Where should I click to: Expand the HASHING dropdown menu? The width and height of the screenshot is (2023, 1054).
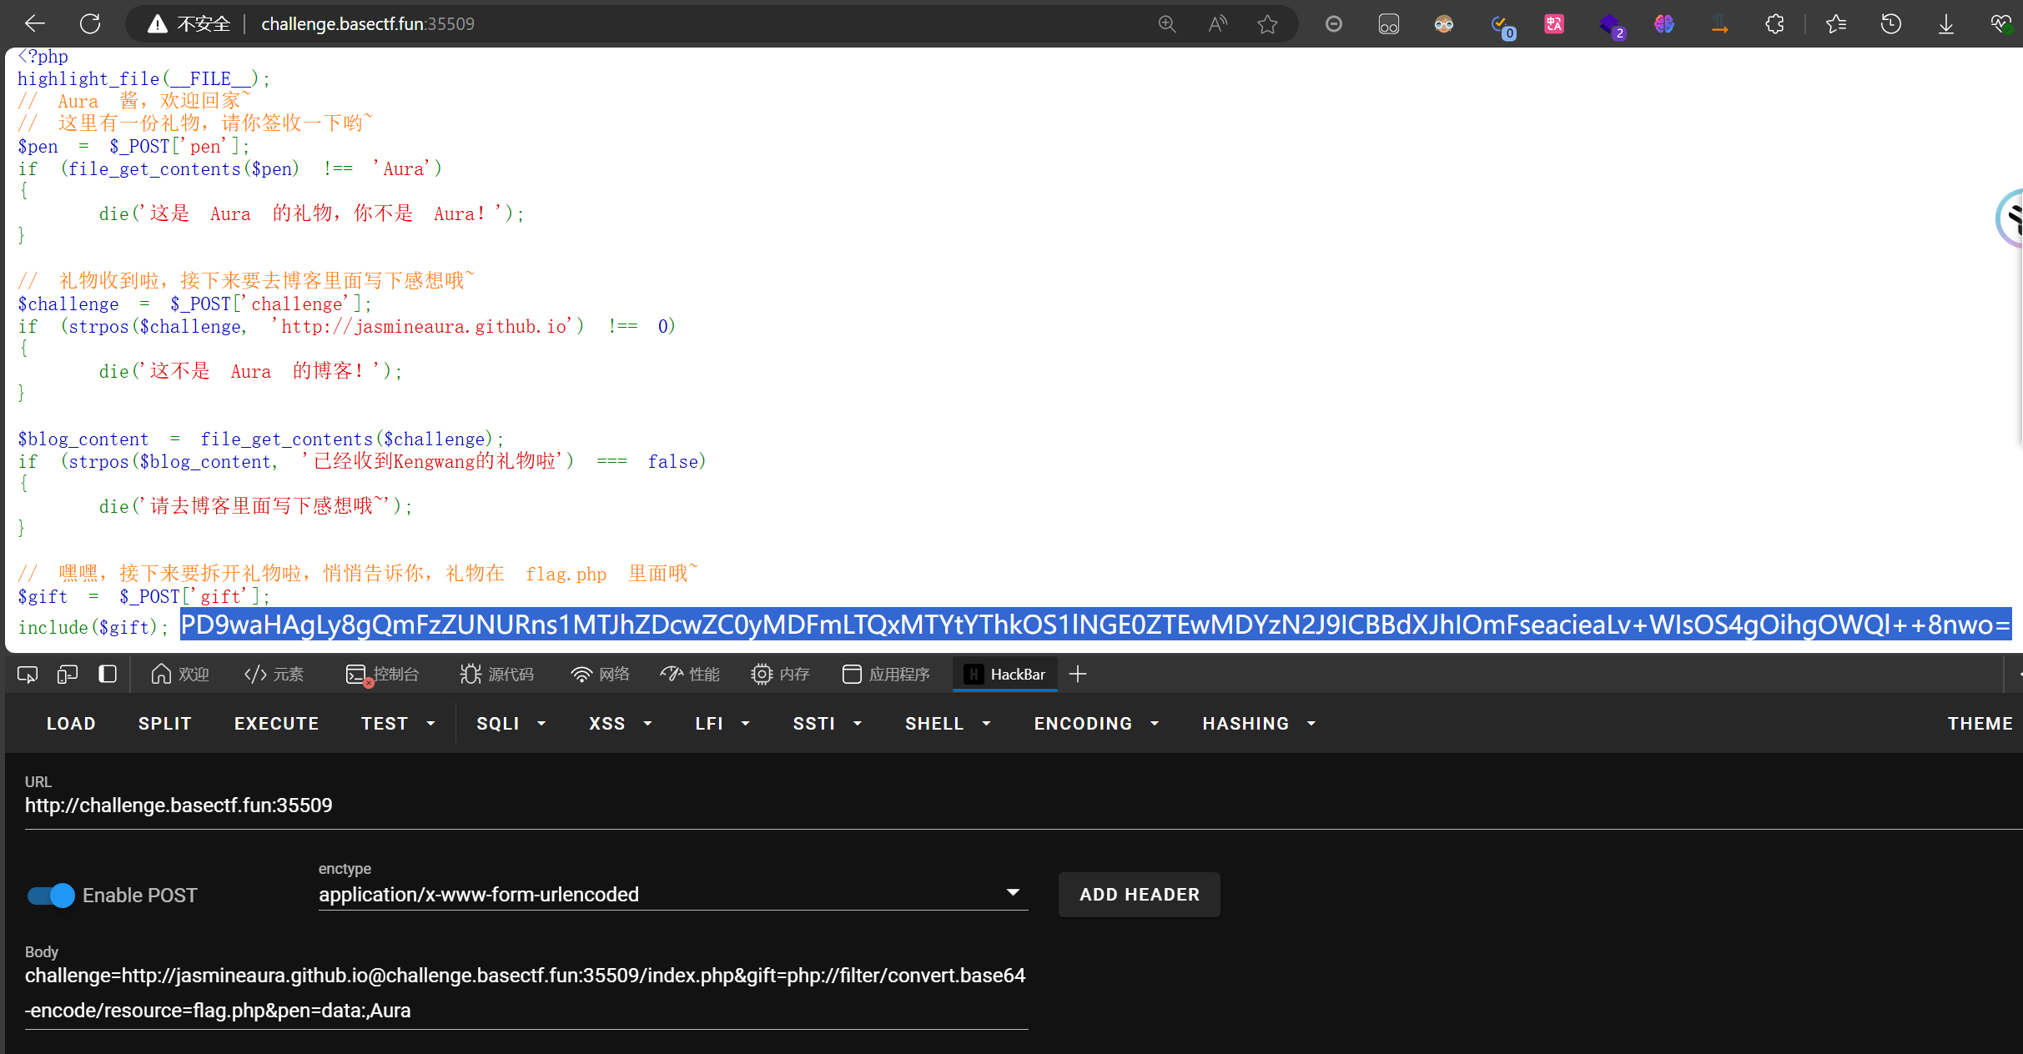tap(1260, 723)
